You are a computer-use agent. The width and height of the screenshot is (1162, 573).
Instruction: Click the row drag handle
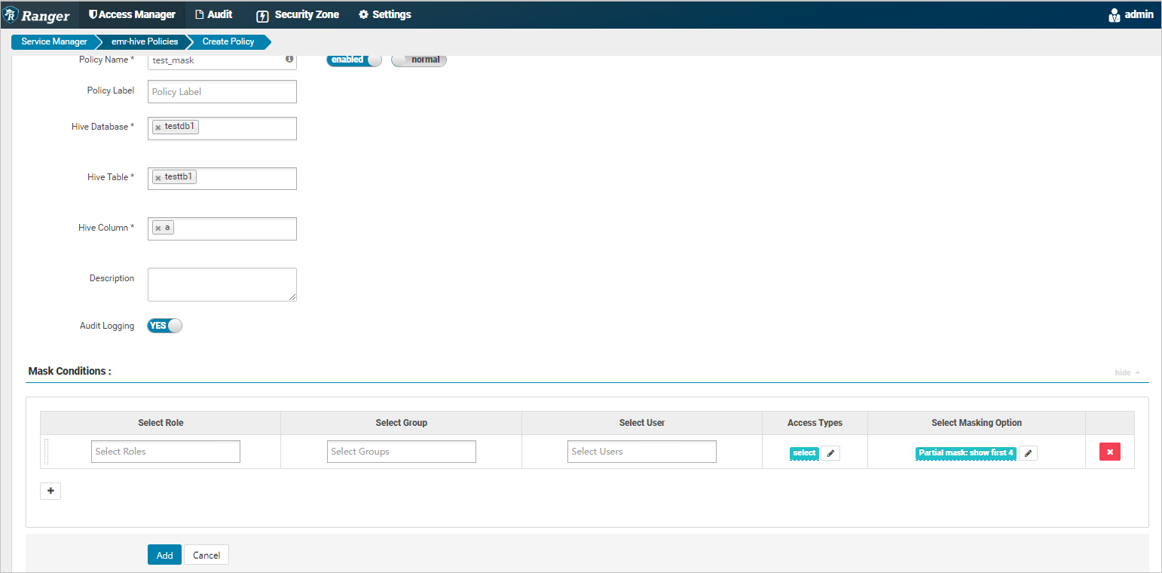46,452
